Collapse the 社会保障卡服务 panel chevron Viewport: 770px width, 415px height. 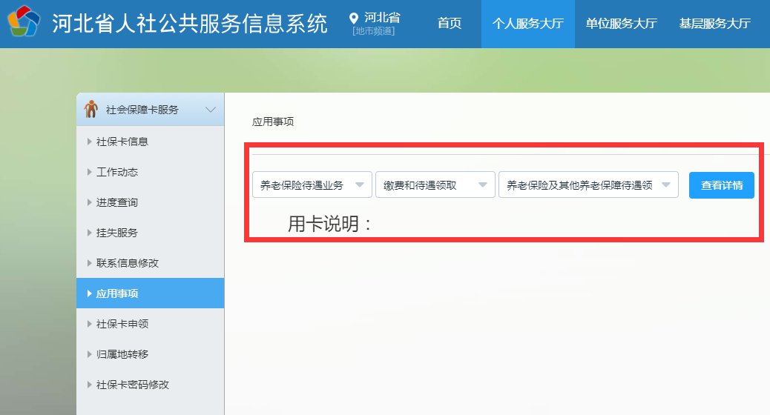211,110
